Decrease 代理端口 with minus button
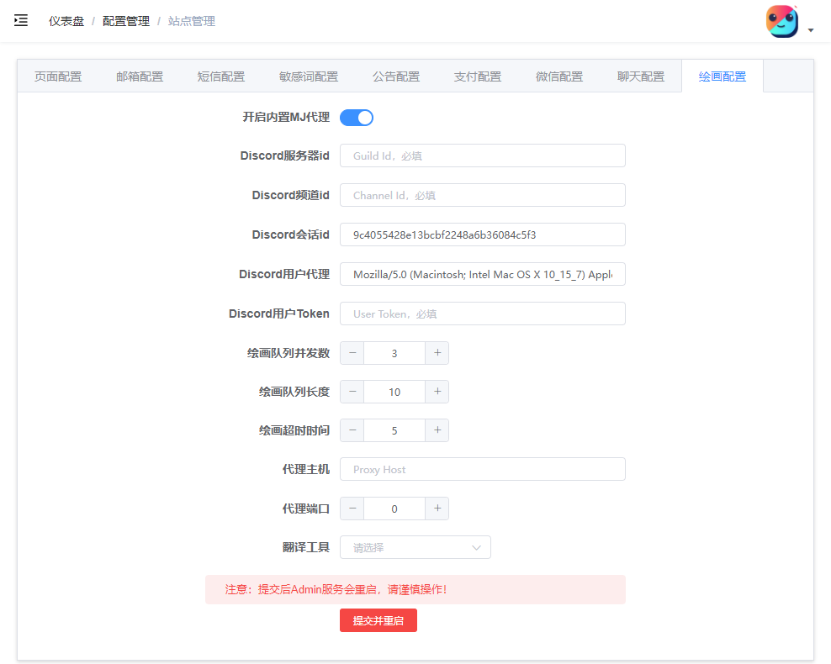The width and height of the screenshot is (831, 664). pos(352,509)
